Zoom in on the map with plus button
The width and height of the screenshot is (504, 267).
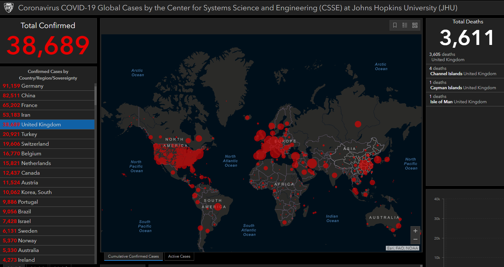click(x=415, y=231)
